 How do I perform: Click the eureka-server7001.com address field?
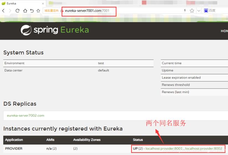[87, 10]
